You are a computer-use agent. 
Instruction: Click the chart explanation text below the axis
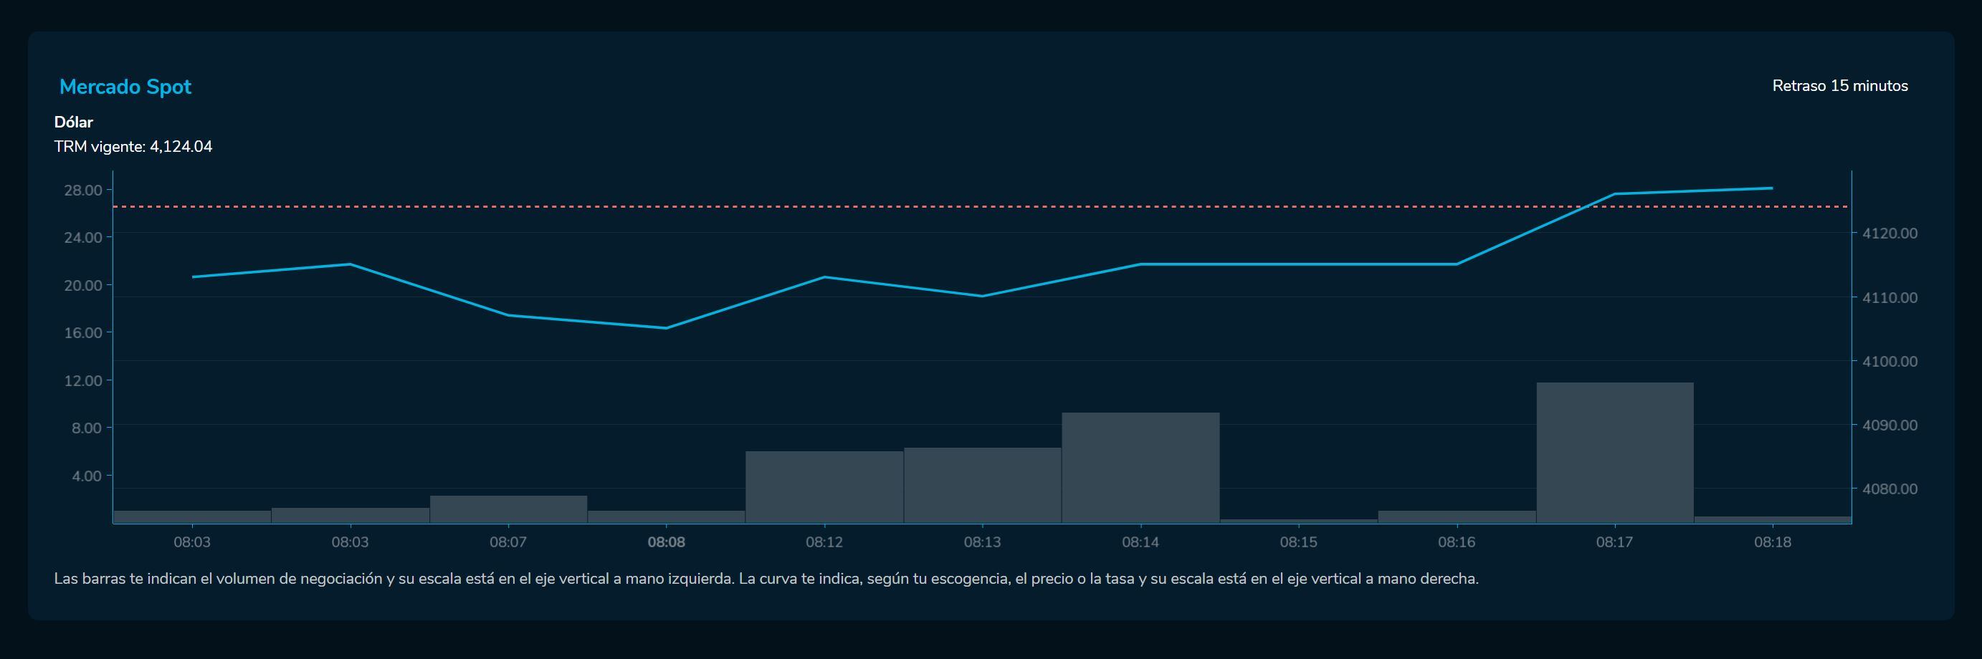[x=766, y=579]
